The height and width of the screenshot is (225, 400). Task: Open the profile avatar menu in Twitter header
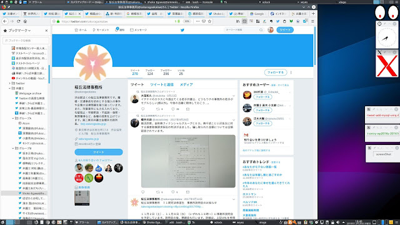pos(271,30)
